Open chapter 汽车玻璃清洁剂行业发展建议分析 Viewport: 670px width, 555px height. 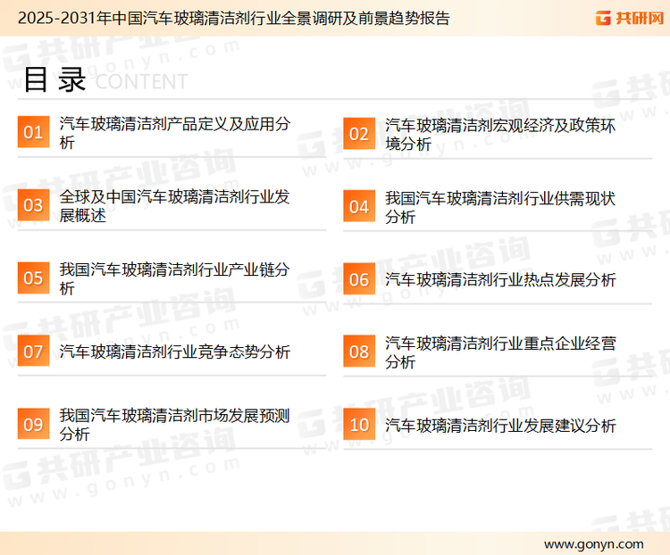500,426
